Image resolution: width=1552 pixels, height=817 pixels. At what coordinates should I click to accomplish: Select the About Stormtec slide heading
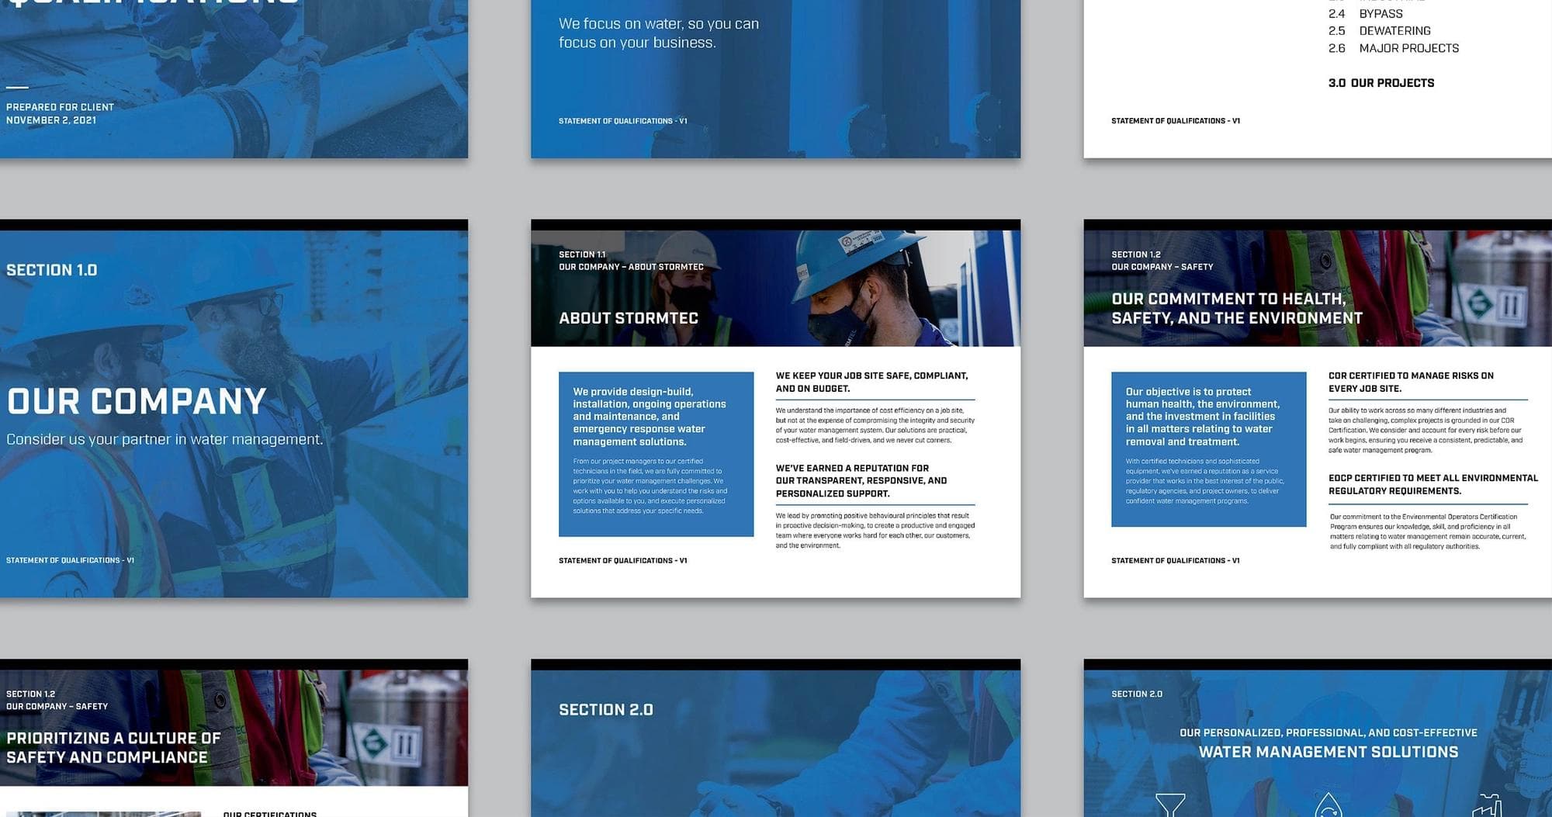tap(629, 318)
